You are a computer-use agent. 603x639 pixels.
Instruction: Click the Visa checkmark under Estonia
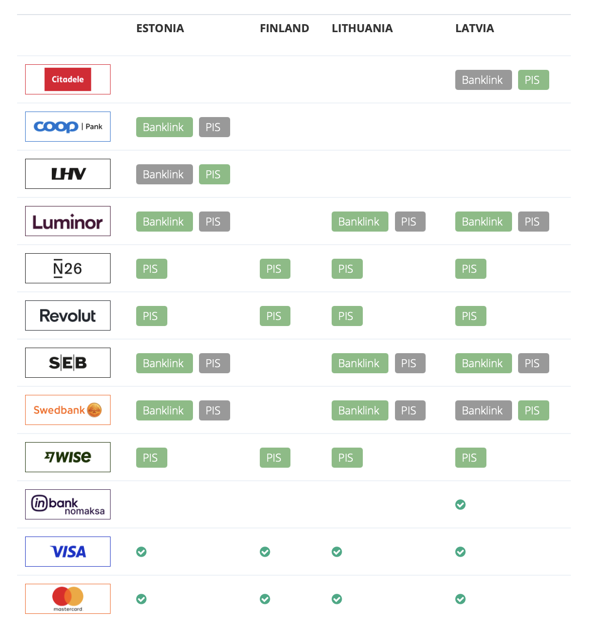pos(142,552)
